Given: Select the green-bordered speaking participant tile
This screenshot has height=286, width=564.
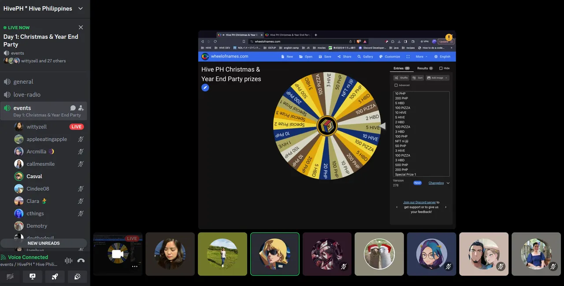Looking at the screenshot, I should tap(275, 254).
